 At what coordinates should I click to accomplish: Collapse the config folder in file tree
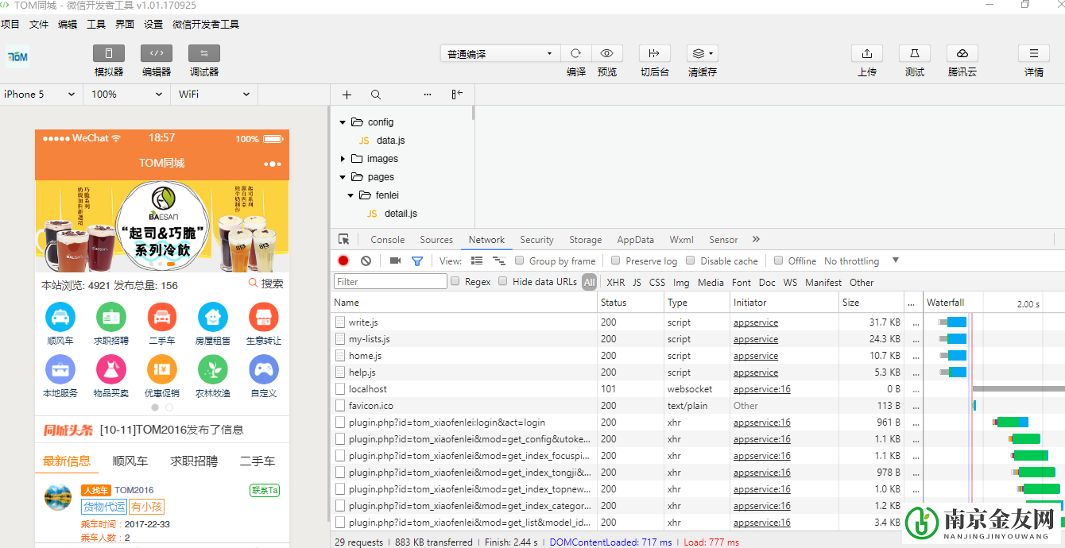tap(343, 122)
